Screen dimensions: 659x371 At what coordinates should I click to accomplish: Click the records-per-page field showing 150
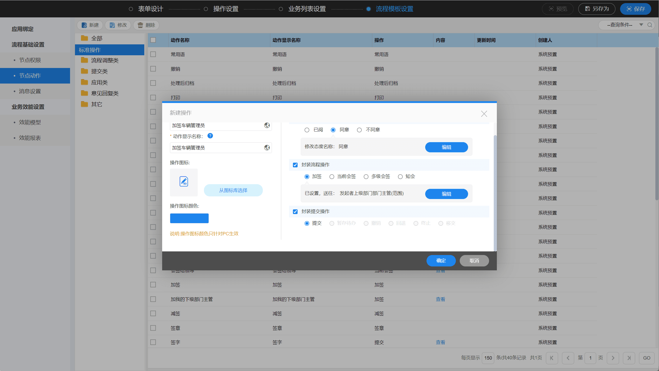tap(488, 358)
